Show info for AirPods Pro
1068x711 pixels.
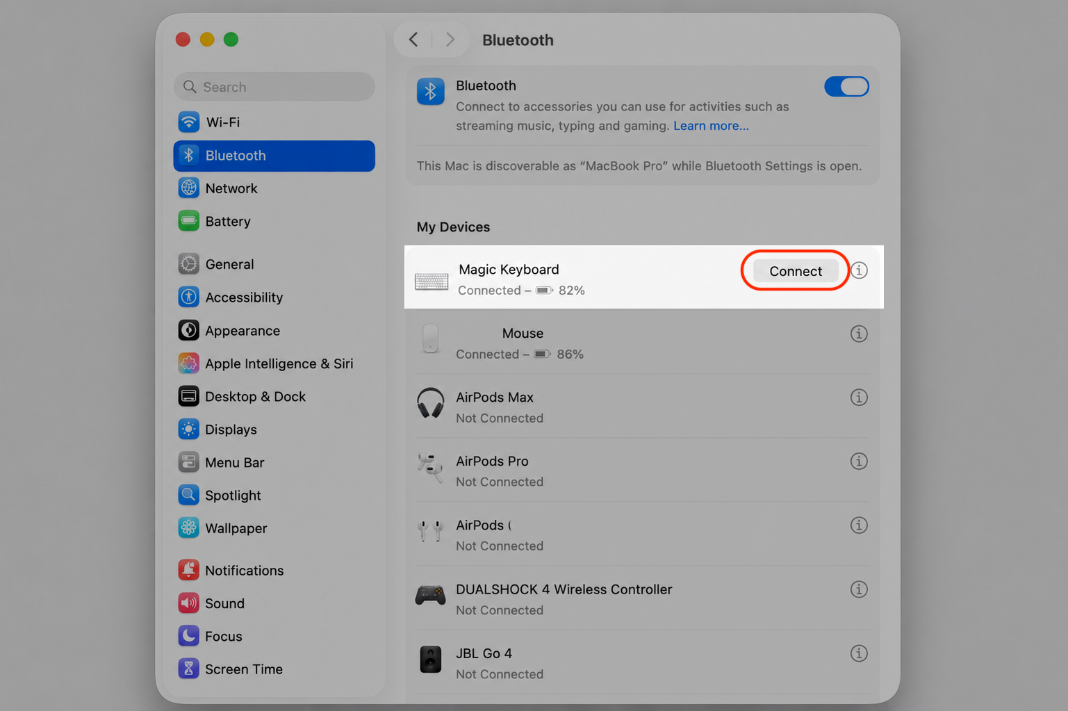pos(859,461)
